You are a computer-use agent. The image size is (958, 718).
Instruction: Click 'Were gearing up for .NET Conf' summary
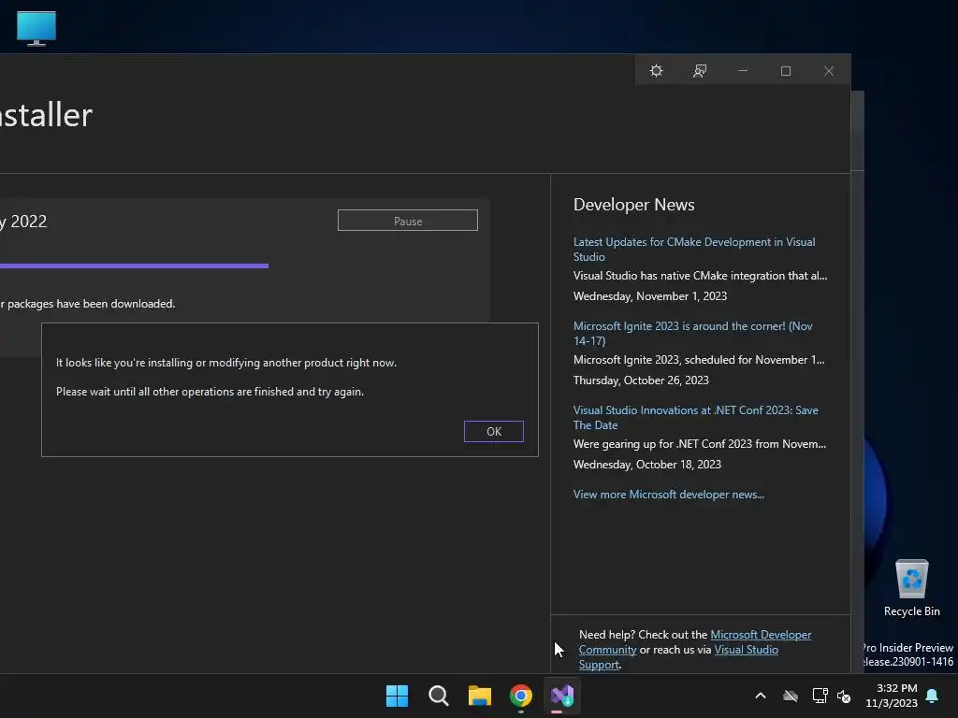(700, 444)
